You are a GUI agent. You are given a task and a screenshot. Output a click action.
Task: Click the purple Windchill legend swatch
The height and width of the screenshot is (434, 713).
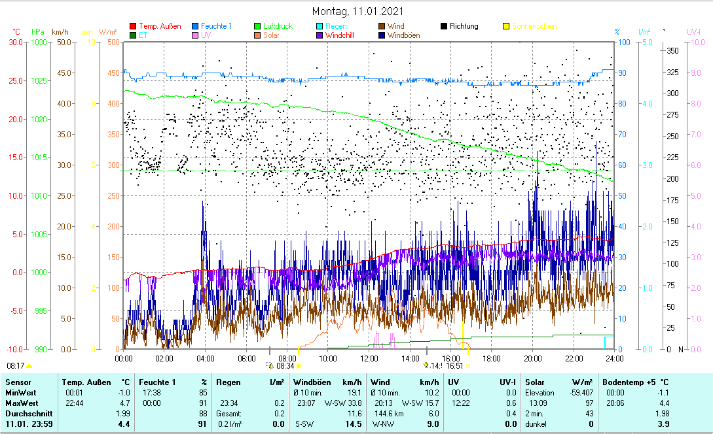coord(320,35)
